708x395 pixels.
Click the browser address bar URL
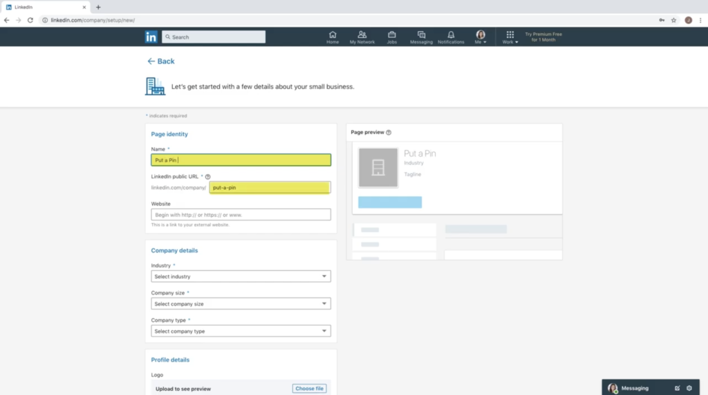click(93, 20)
